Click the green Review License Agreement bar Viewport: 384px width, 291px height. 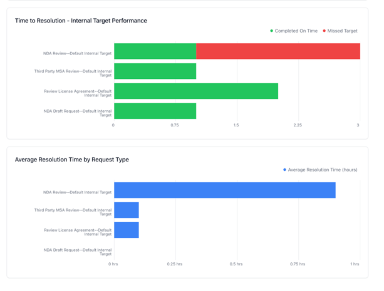tap(195, 91)
